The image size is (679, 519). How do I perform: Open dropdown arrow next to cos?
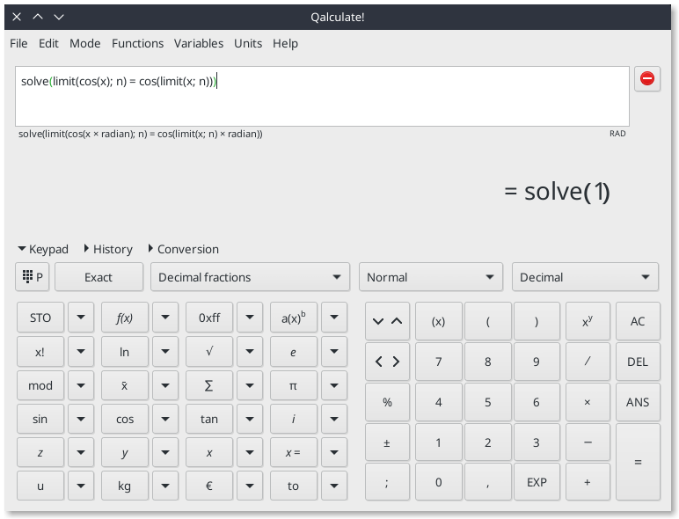pos(165,419)
